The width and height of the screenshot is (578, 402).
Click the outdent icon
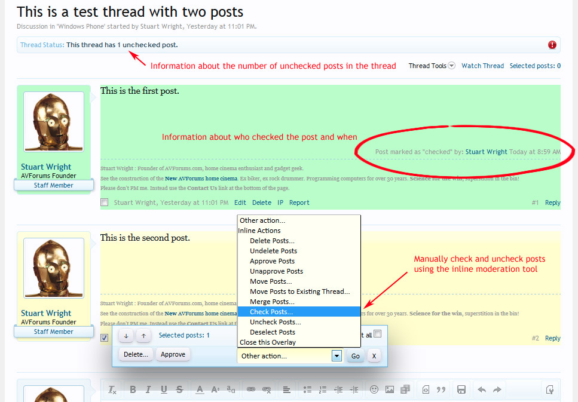(x=338, y=389)
